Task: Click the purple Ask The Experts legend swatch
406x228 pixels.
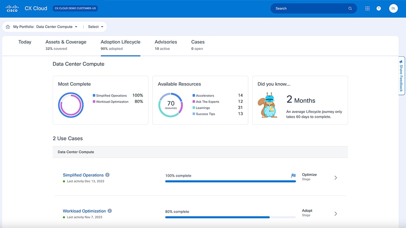Action: [x=194, y=102]
